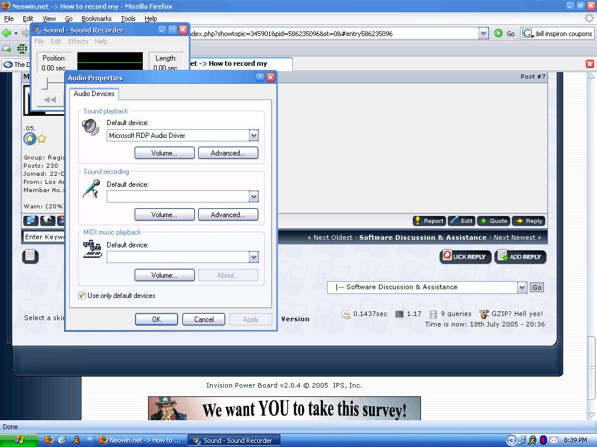This screenshot has height=447, width=597.
Task: Click the envelope mail tray icon
Action: click(x=554, y=440)
